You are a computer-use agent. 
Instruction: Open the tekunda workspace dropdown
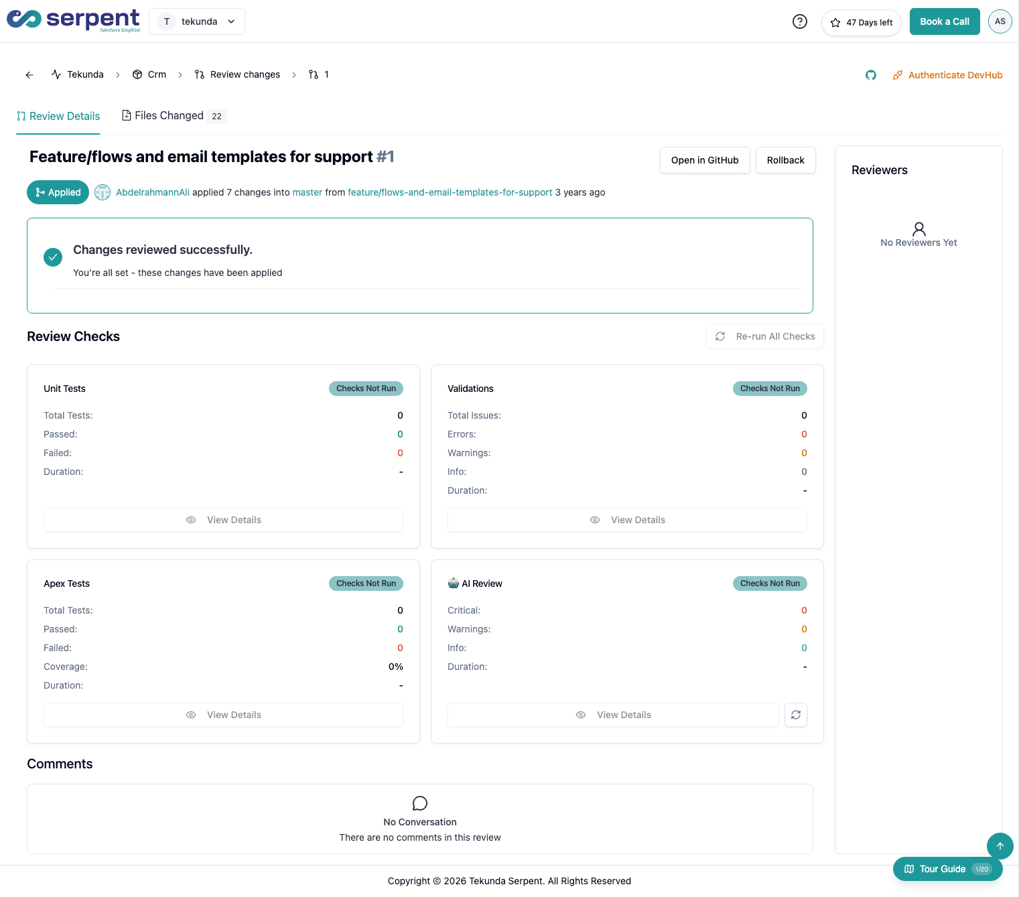pos(196,21)
